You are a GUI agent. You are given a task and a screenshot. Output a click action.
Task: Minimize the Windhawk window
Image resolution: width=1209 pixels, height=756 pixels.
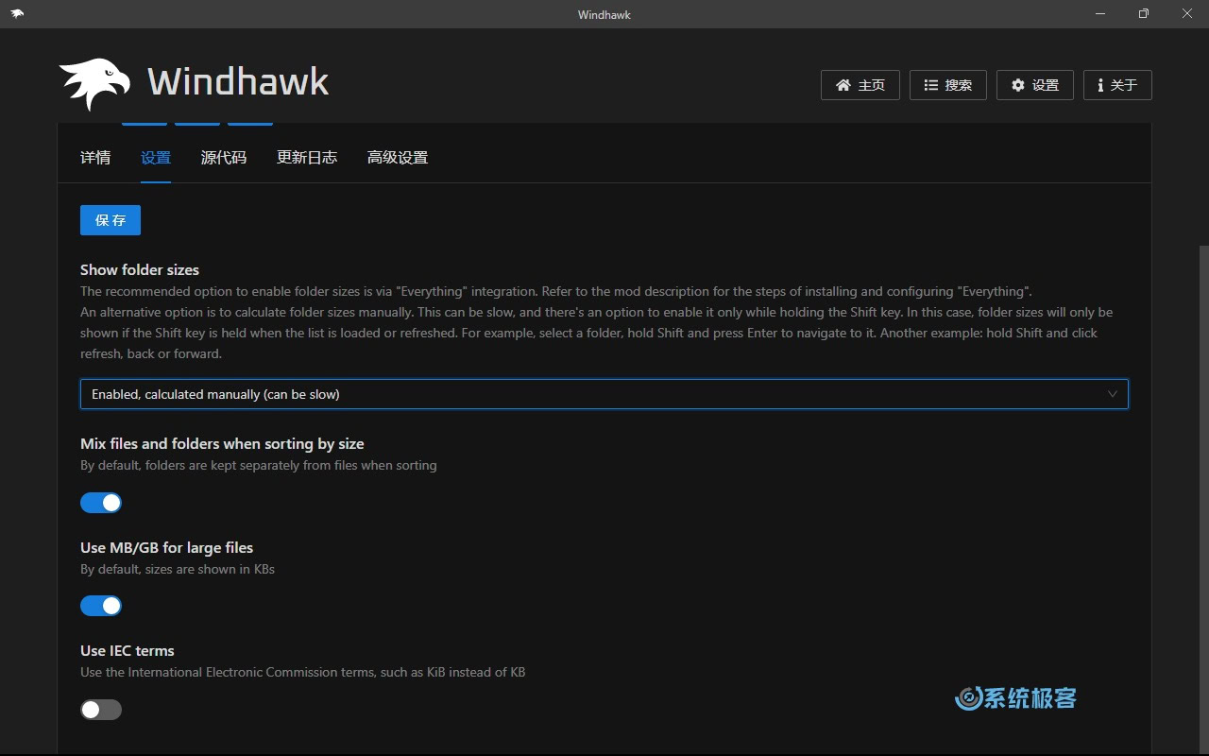(1100, 13)
